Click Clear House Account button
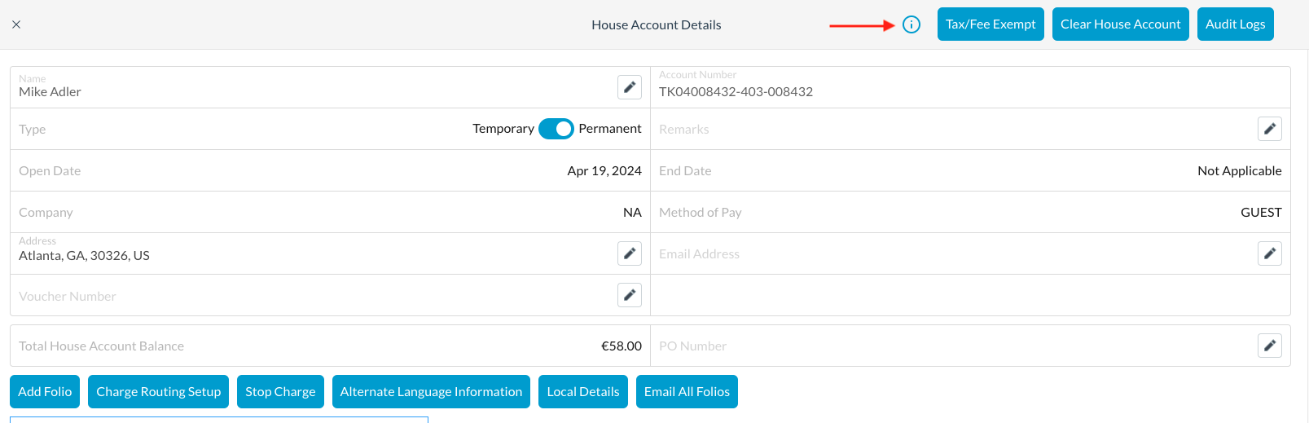 click(x=1120, y=24)
